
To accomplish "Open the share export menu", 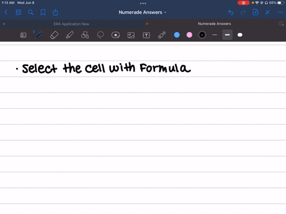I will tap(55, 12).
